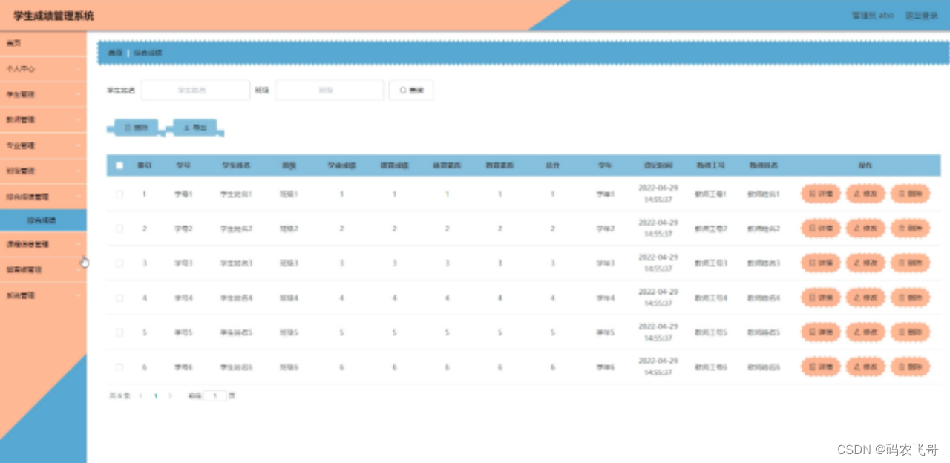Image resolution: width=950 pixels, height=463 pixels.
Task: Check the checkbox for row 学号1
Action: (x=119, y=194)
